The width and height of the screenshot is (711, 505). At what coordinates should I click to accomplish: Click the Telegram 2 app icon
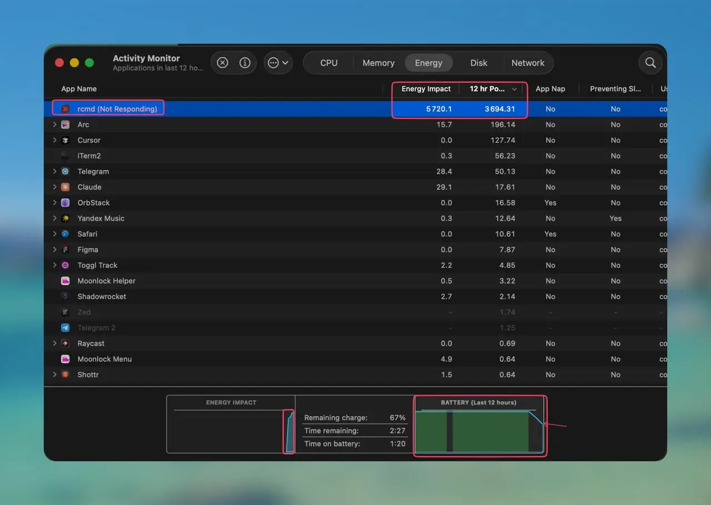pyautogui.click(x=66, y=327)
